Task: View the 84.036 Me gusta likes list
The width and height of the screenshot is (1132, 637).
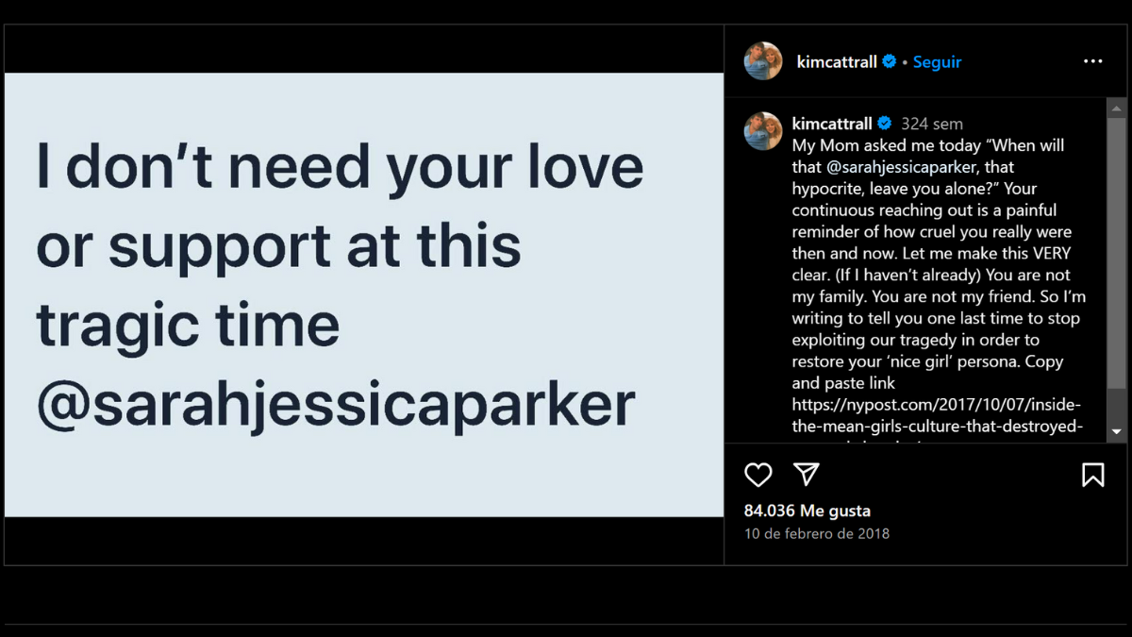Action: pyautogui.click(x=807, y=511)
